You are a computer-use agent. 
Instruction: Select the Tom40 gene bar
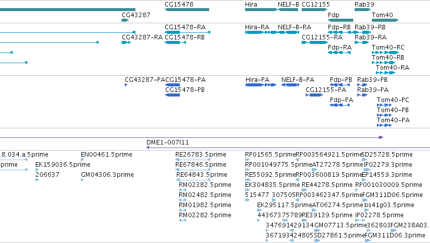386,20
